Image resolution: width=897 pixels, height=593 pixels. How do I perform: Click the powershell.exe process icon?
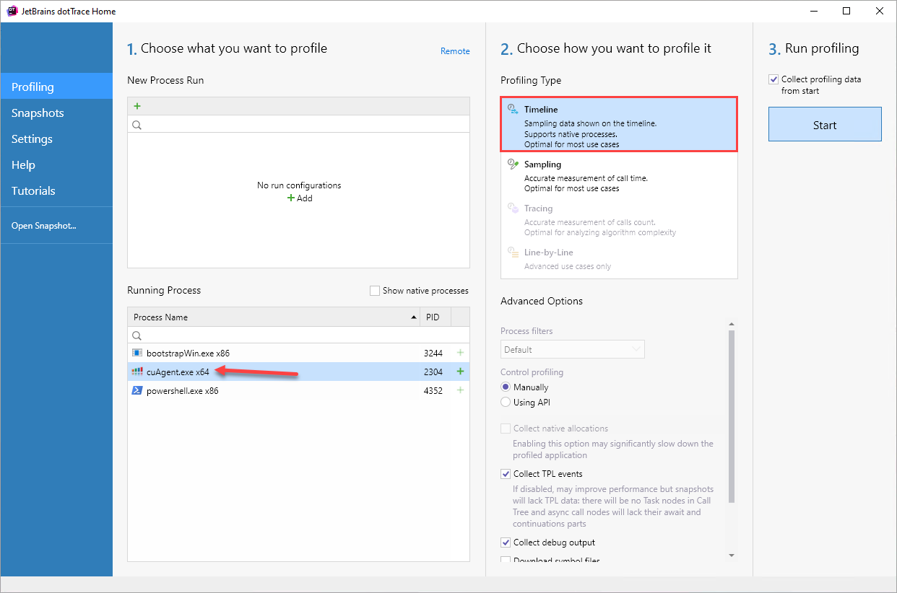coord(137,390)
